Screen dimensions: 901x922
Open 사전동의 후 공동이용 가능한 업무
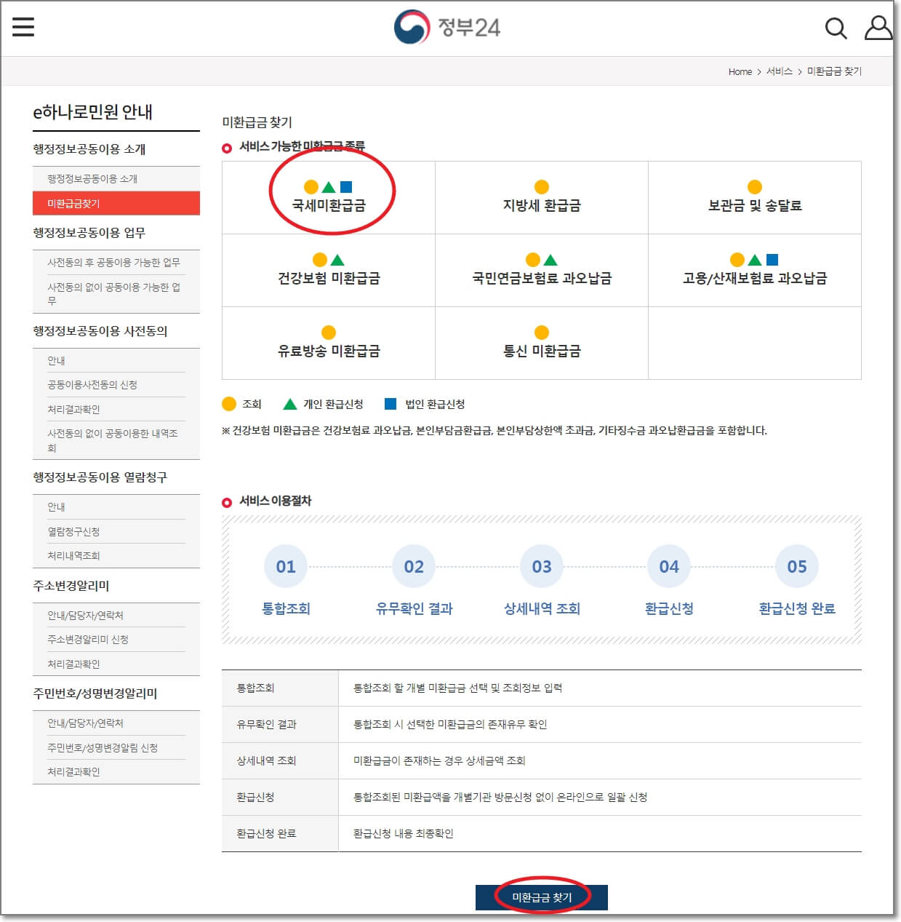tap(113, 262)
